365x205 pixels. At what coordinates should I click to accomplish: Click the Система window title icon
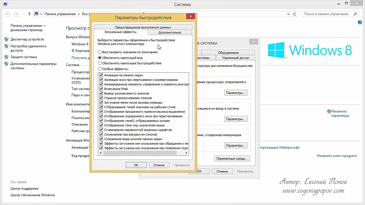coord(5,4)
